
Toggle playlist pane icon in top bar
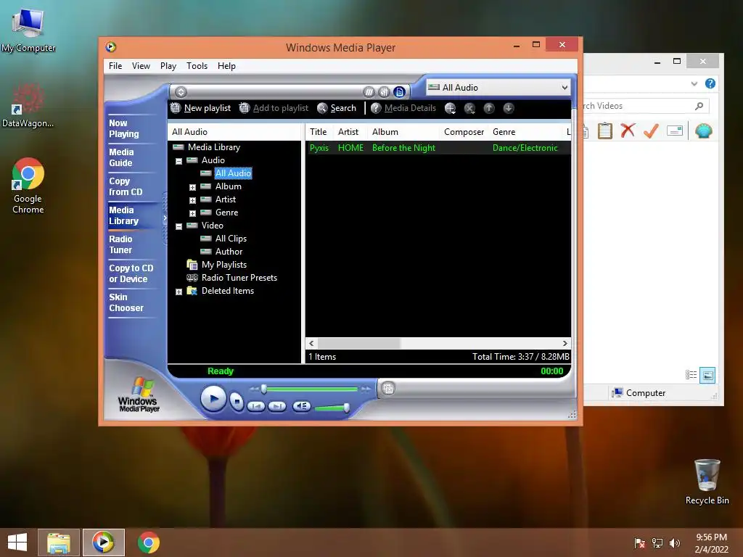pos(400,92)
